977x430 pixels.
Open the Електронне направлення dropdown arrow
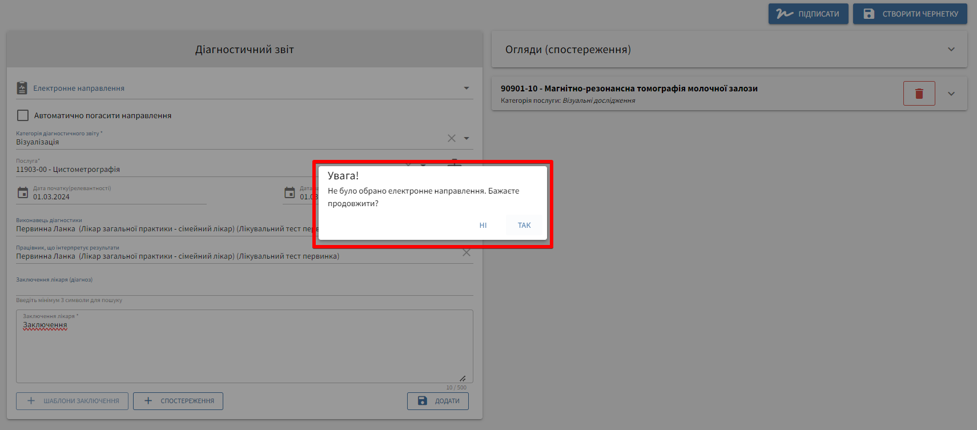467,88
